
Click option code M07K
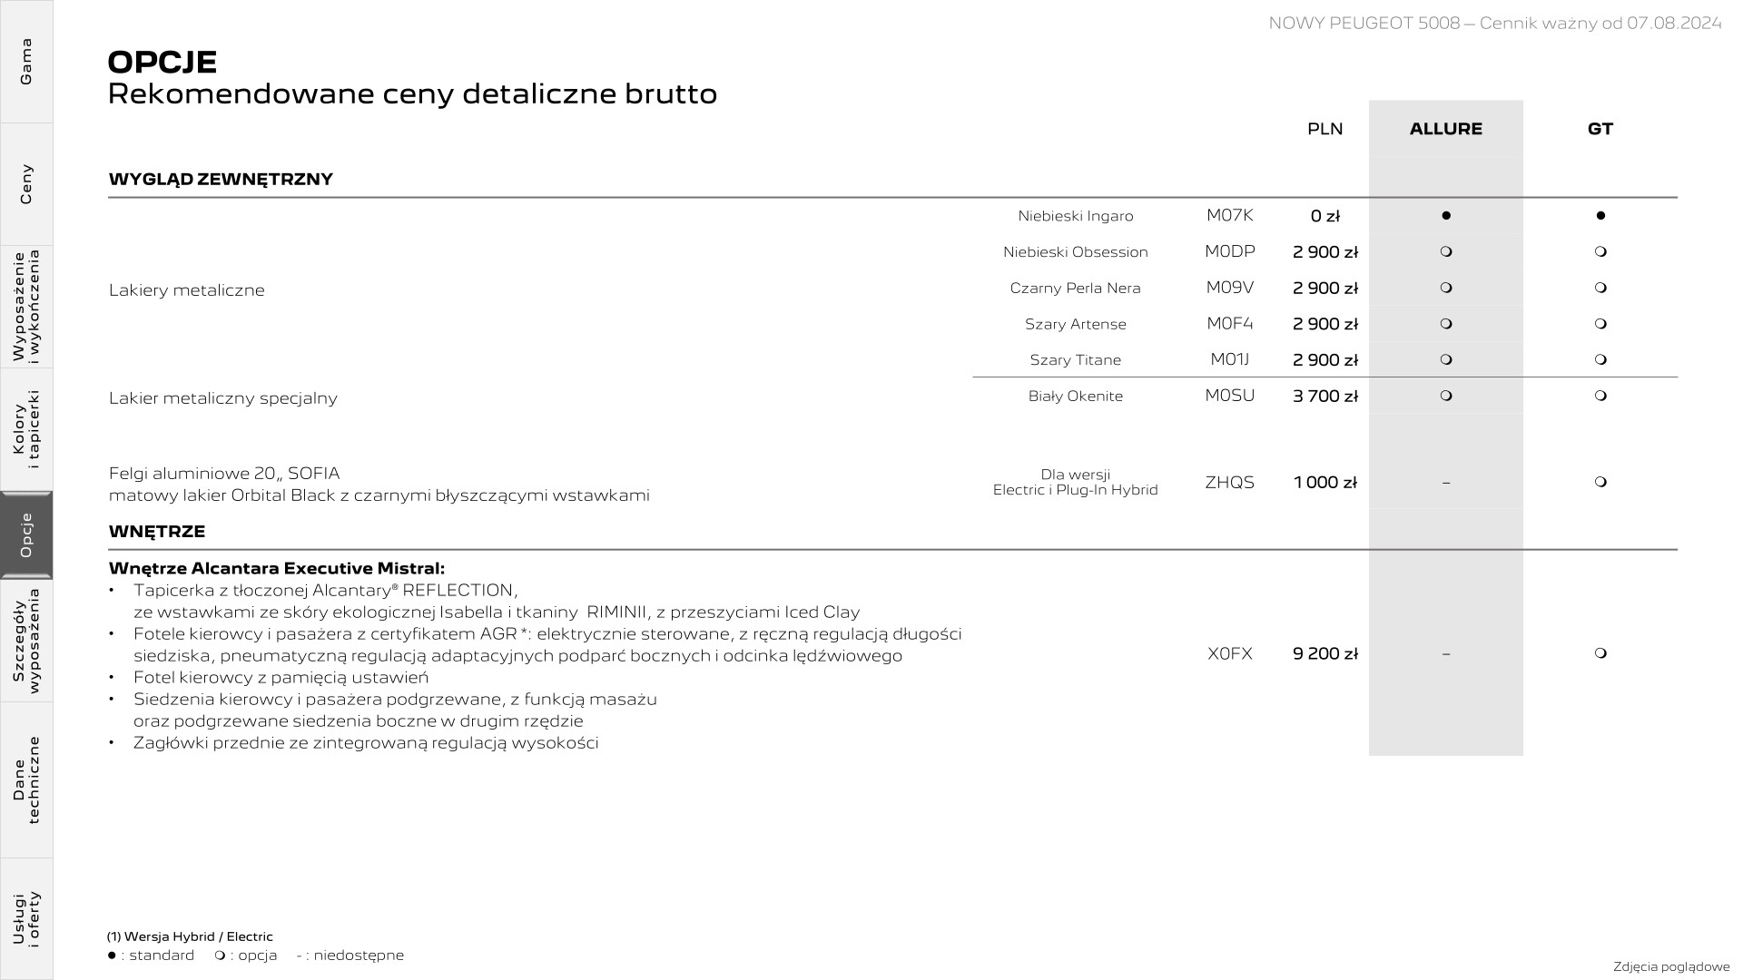1230,215
